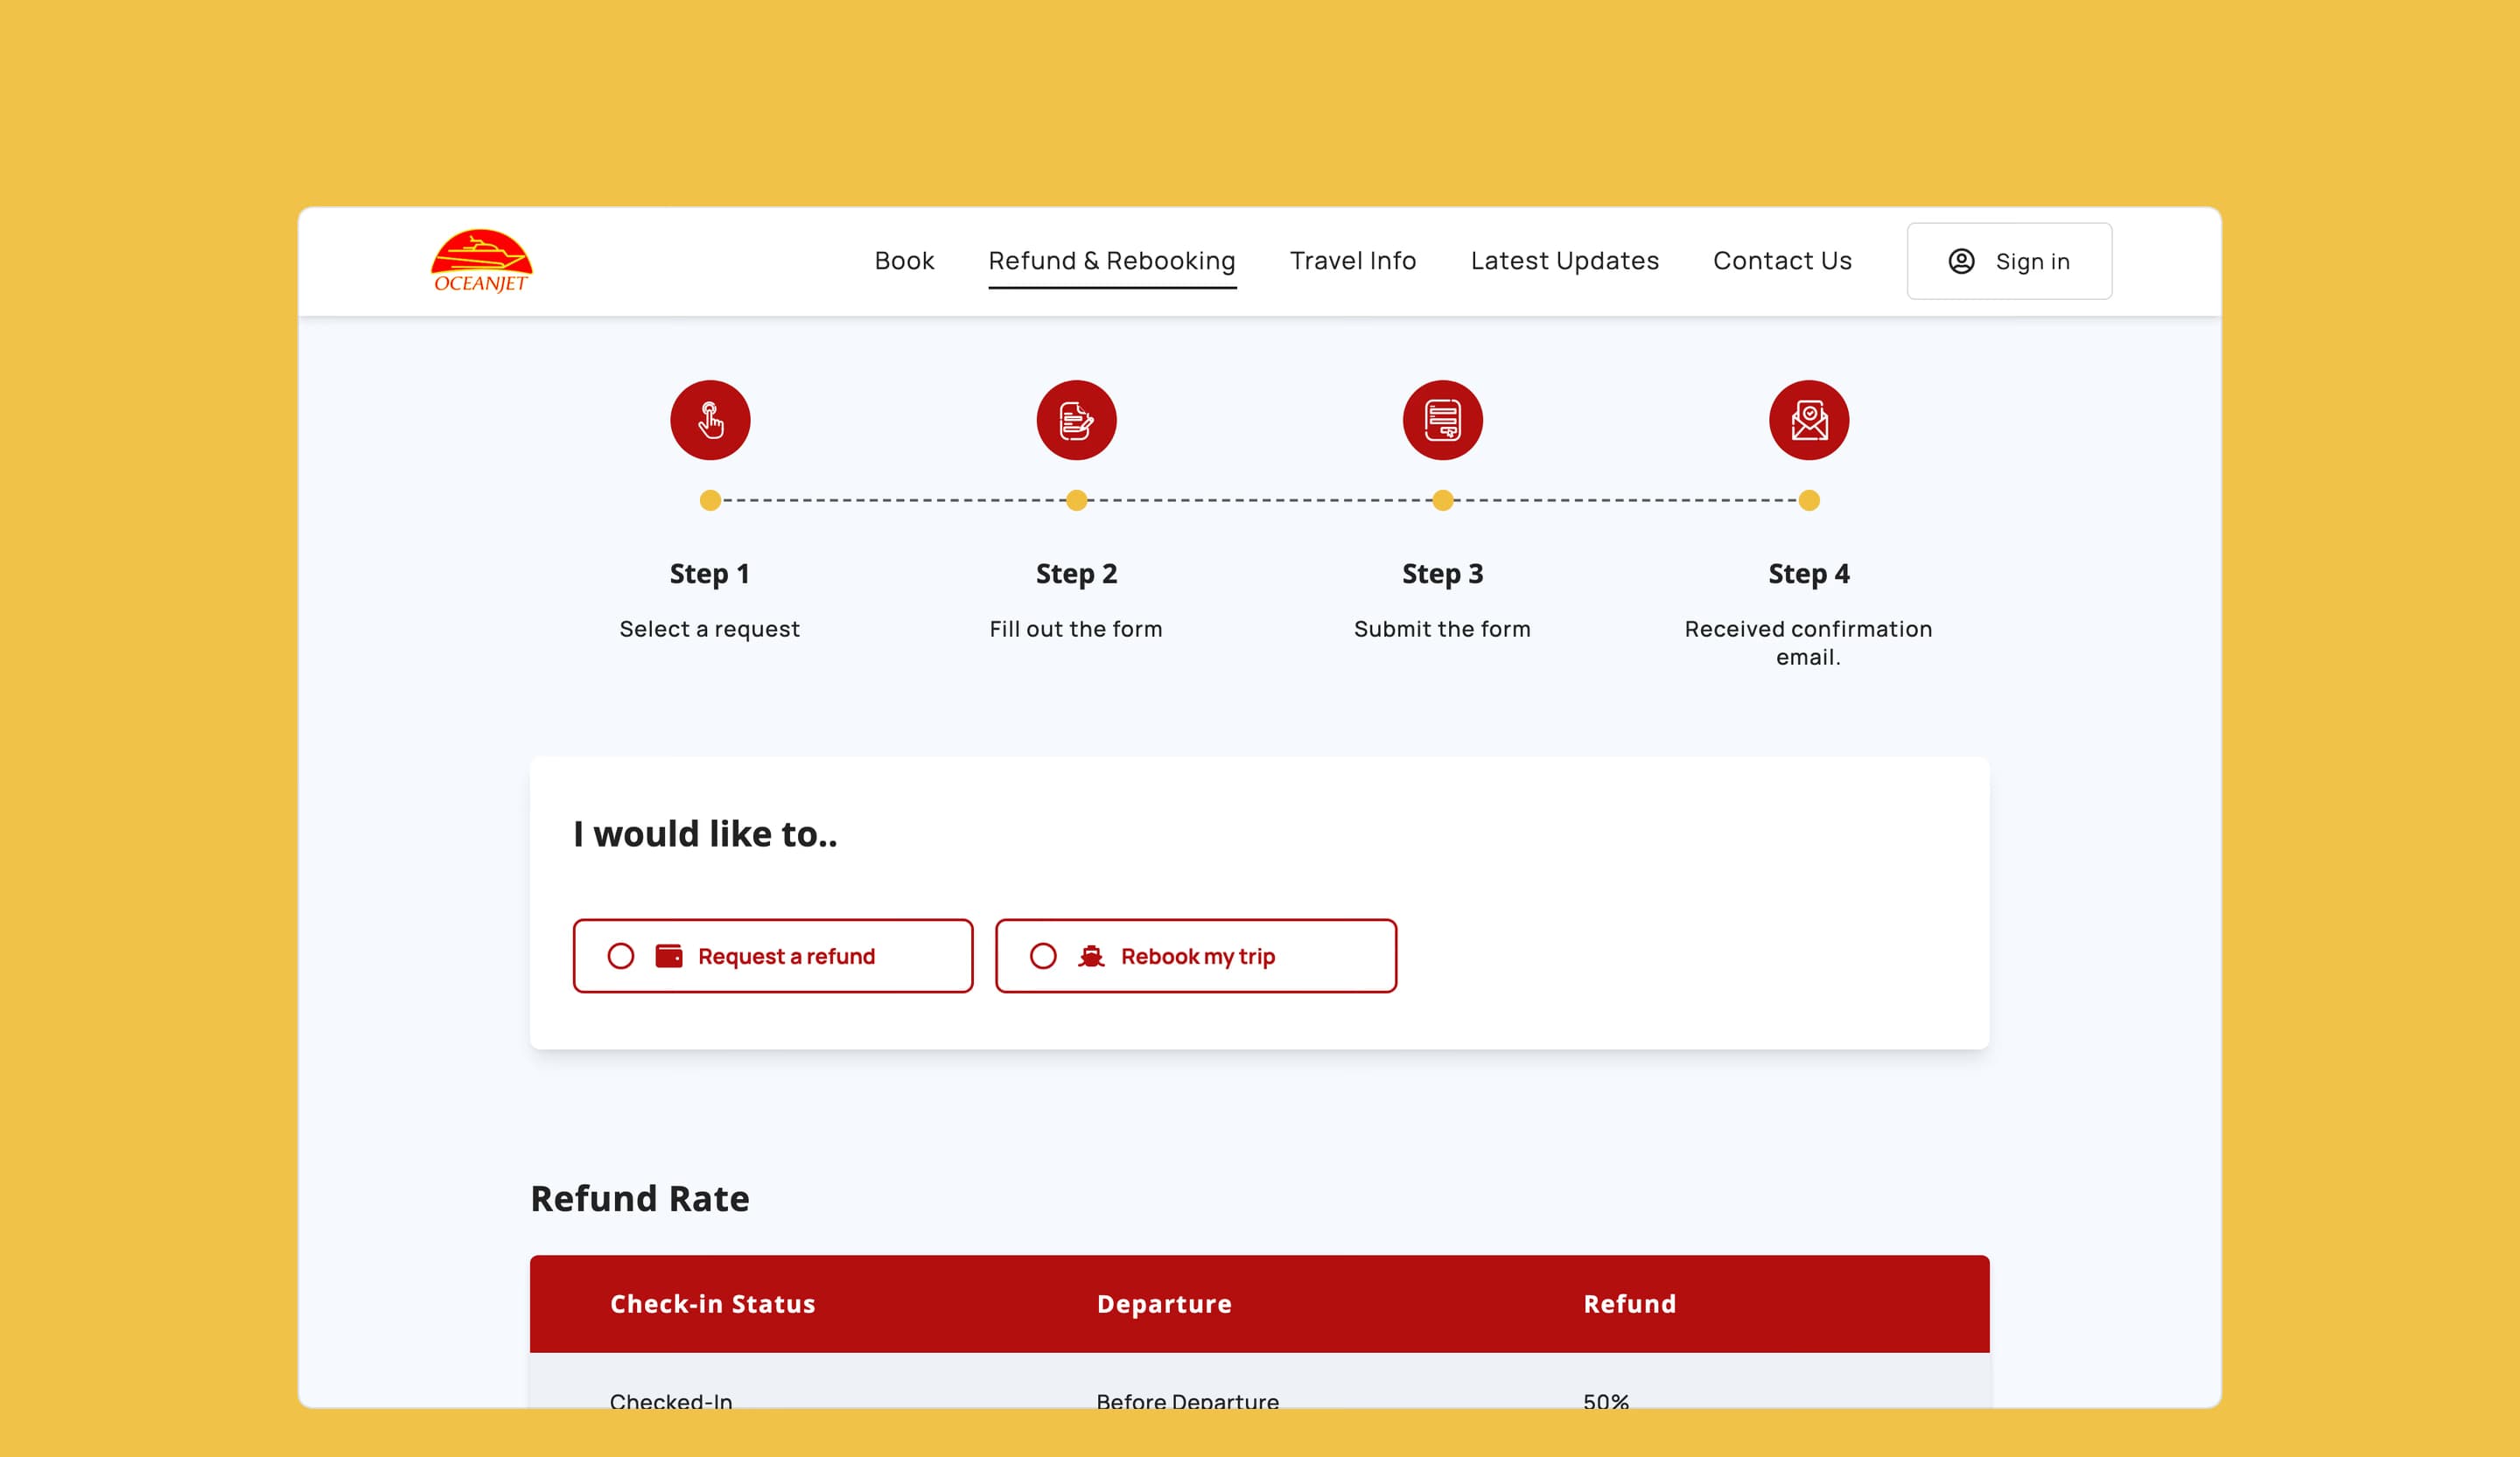The image size is (2520, 1457).
Task: Select the Rebook my trip radio button
Action: click(x=1043, y=955)
